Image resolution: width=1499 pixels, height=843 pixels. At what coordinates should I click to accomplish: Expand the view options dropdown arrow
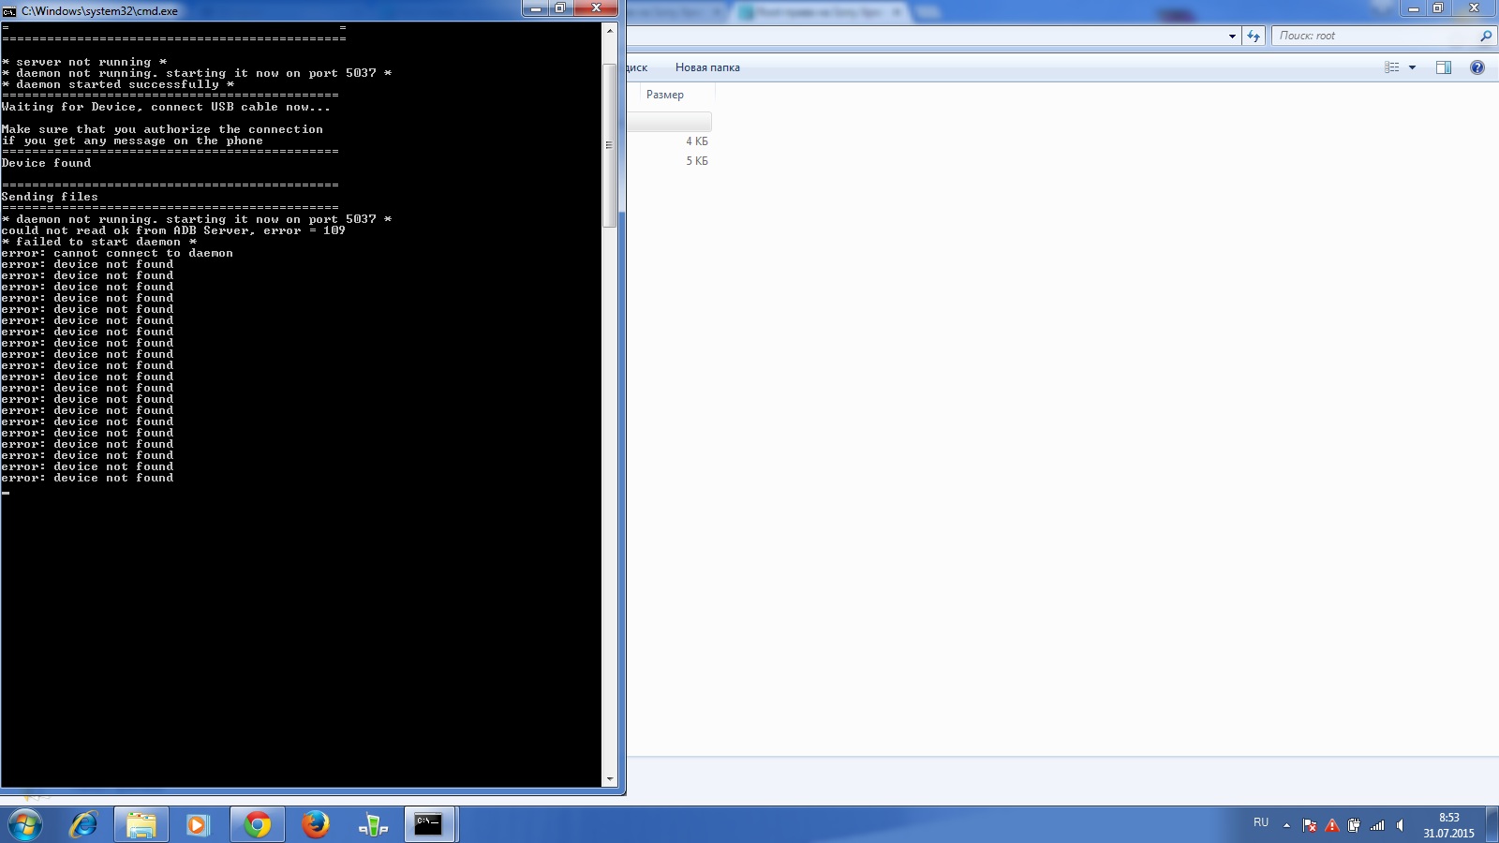click(1412, 67)
